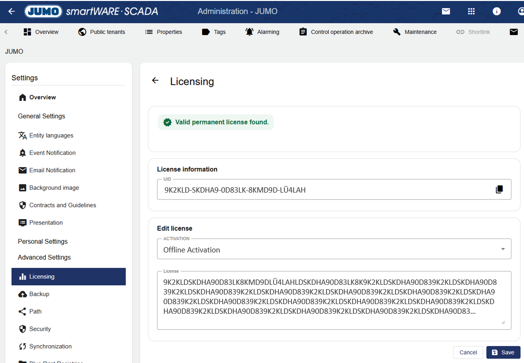Viewport: 524px width, 363px height.
Task: Click the green check badge icon
Action: tap(167, 122)
